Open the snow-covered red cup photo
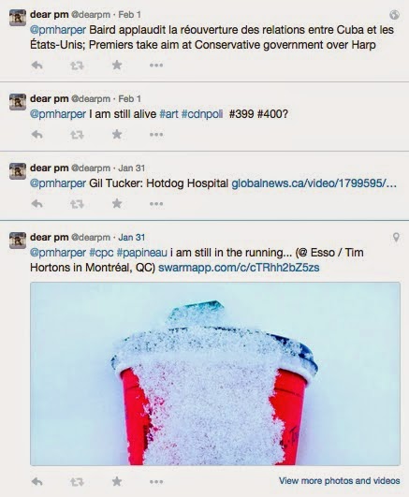 click(x=215, y=373)
